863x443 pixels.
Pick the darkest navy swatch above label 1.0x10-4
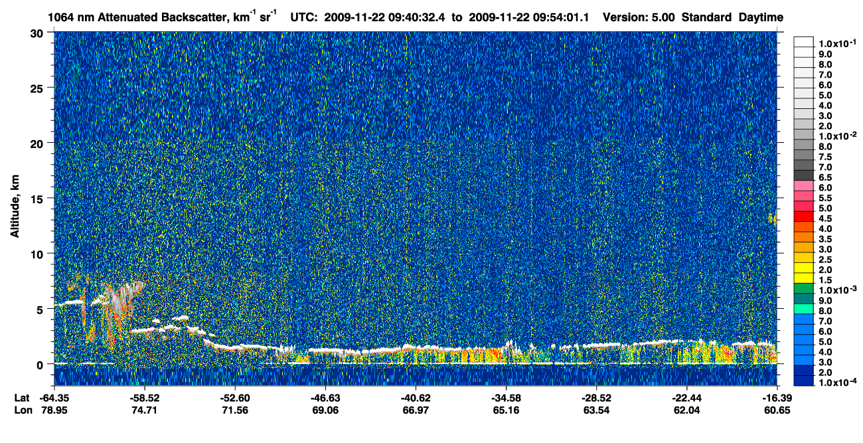point(804,381)
